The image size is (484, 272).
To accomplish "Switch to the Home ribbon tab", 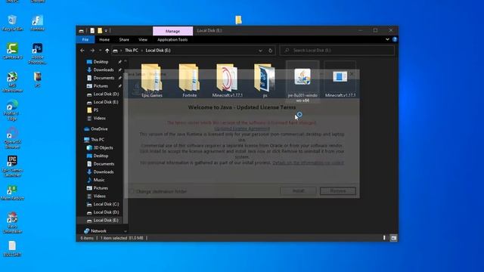I will click(104, 39).
